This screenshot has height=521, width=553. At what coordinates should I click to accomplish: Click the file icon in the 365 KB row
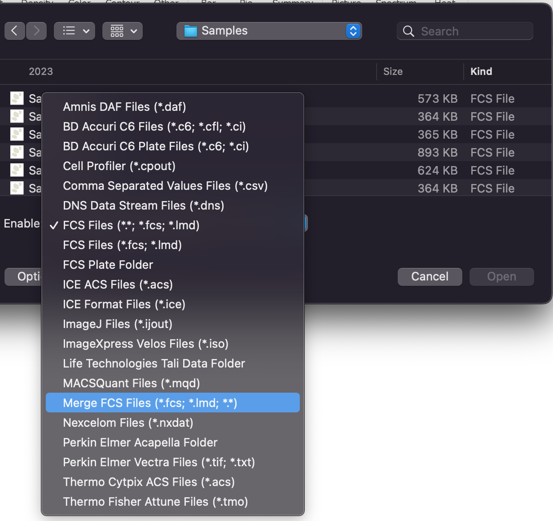pyautogui.click(x=17, y=134)
